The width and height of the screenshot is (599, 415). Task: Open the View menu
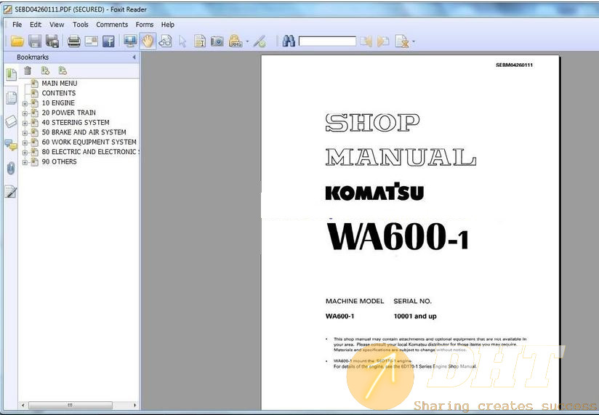click(x=57, y=25)
